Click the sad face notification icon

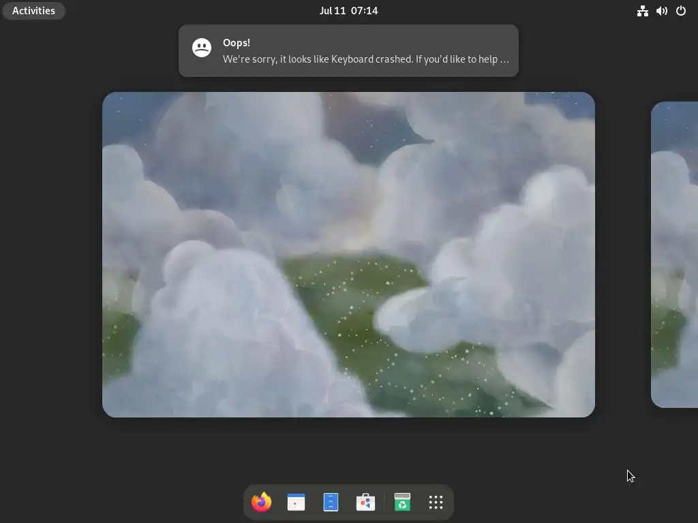pos(202,48)
